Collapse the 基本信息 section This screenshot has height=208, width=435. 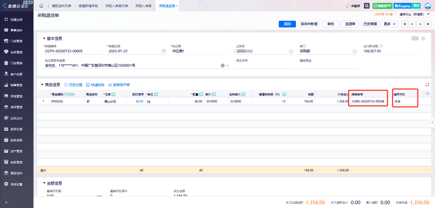click(x=44, y=39)
